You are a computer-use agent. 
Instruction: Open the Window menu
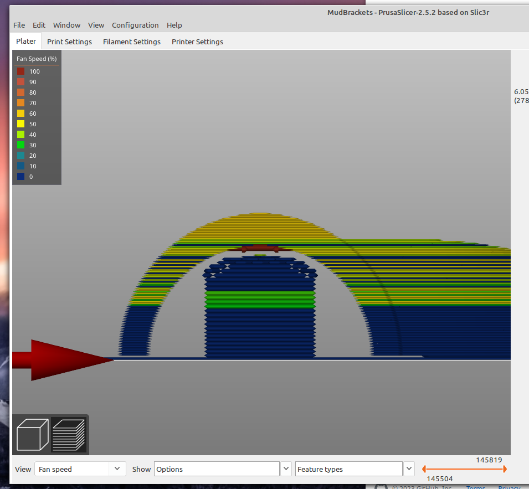pyautogui.click(x=66, y=25)
